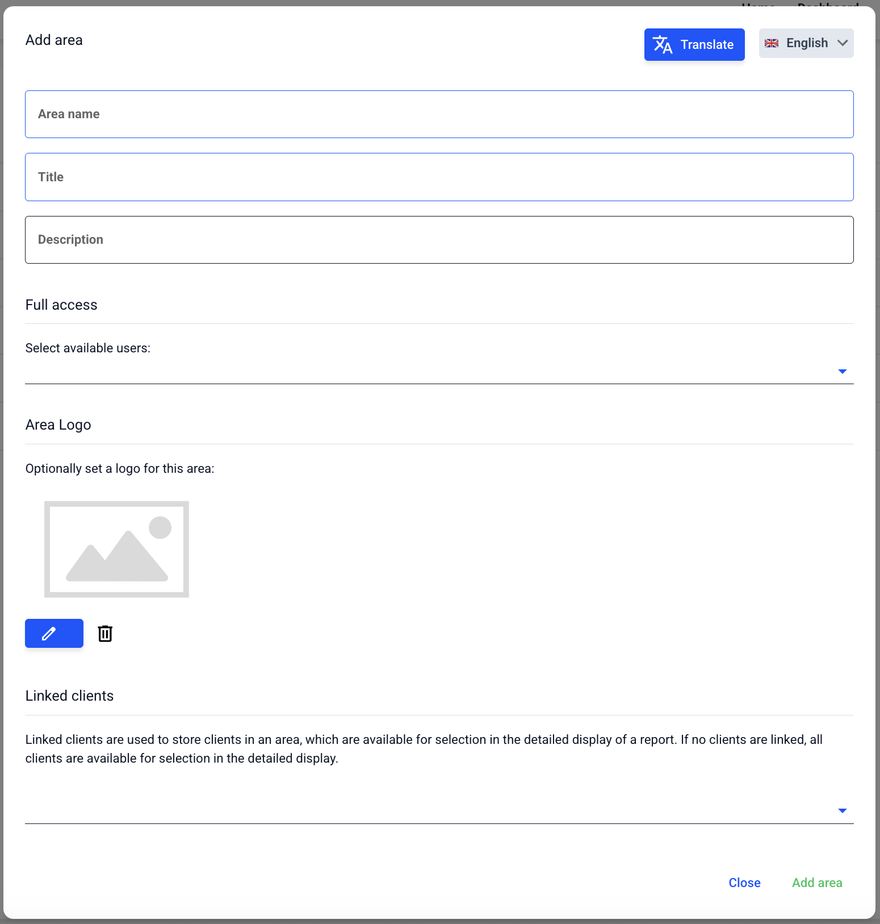
Task: Click the Full access section heading
Action: 61,305
